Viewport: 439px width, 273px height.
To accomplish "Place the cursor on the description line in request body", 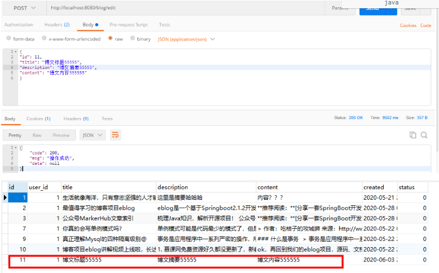I will coord(224,67).
